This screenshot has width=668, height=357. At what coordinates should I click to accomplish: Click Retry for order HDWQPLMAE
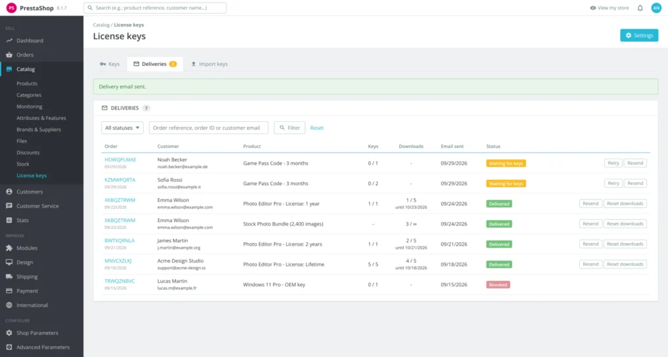[x=613, y=163]
